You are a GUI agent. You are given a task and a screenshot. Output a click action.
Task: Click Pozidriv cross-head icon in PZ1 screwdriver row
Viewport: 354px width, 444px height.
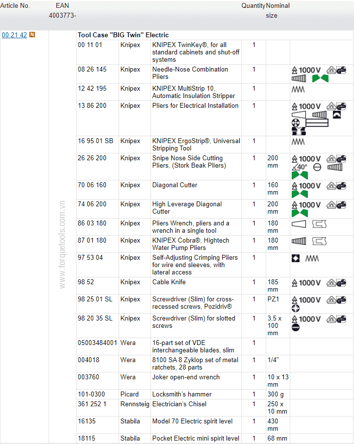tap(296, 308)
